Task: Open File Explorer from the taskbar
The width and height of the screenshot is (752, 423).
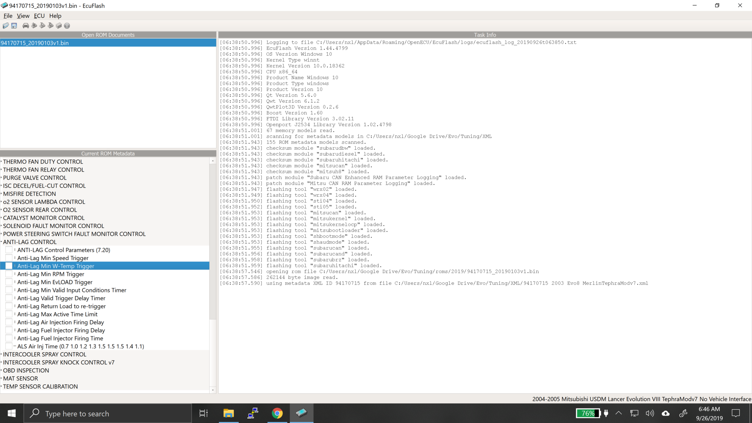Action: pyautogui.click(x=228, y=413)
